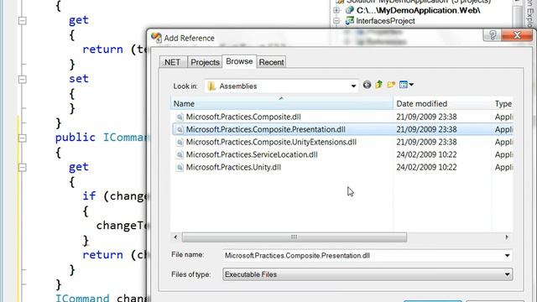Screen dimensions: 537x302
Task: Click the InterfacesProject icon in Solution Explorer
Action: 350,21
